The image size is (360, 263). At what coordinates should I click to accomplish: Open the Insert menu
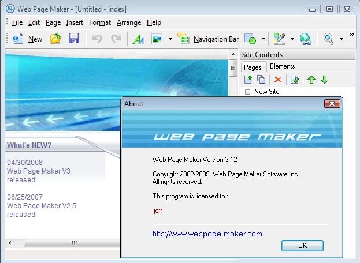pyautogui.click(x=75, y=22)
